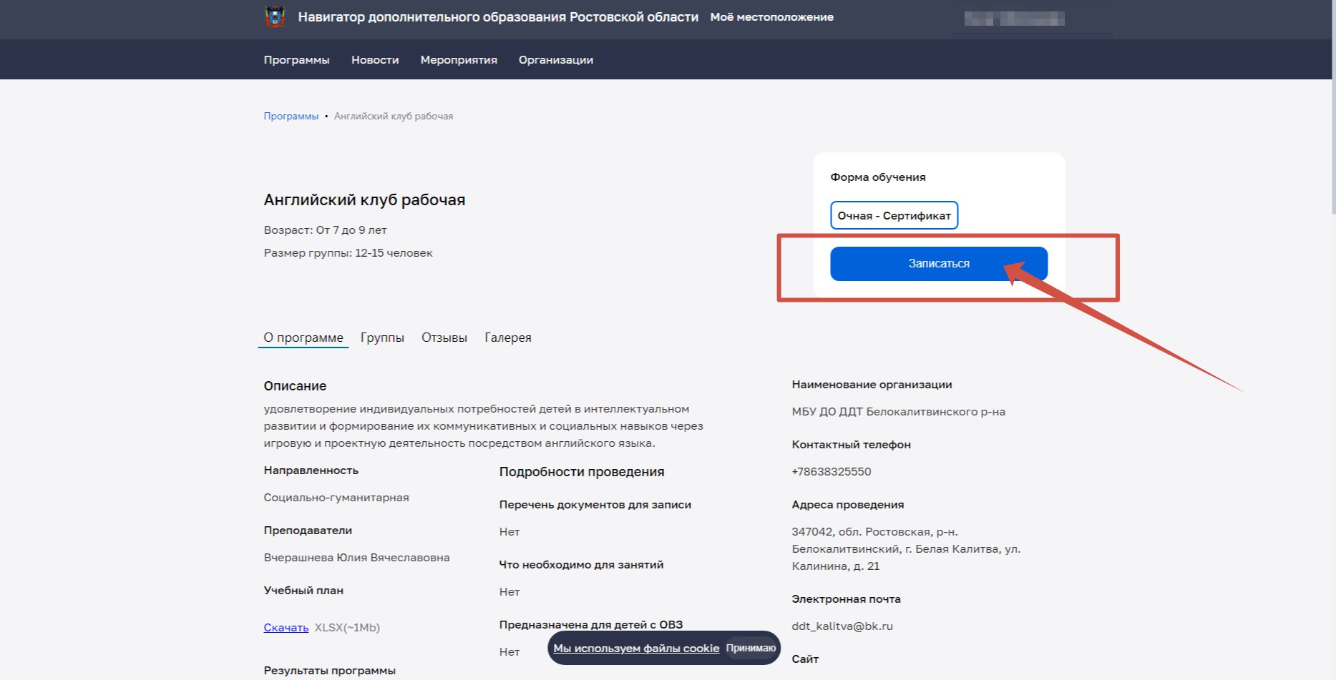This screenshot has height=680, width=1336.
Task: Switch to the О программе tab
Action: 303,337
